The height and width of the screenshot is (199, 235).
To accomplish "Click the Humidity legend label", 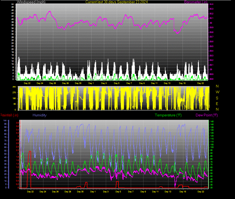I will click(40, 115).
